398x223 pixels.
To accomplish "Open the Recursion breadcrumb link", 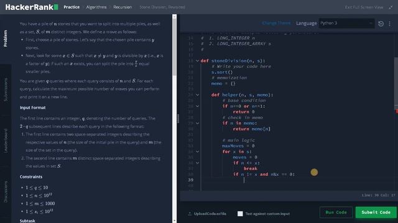I will (123, 7).
